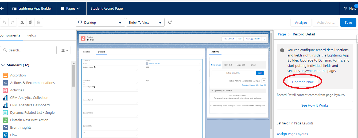The height and width of the screenshot is (138, 358).
Task: Collapse the Standard components section
Action: (3, 65)
